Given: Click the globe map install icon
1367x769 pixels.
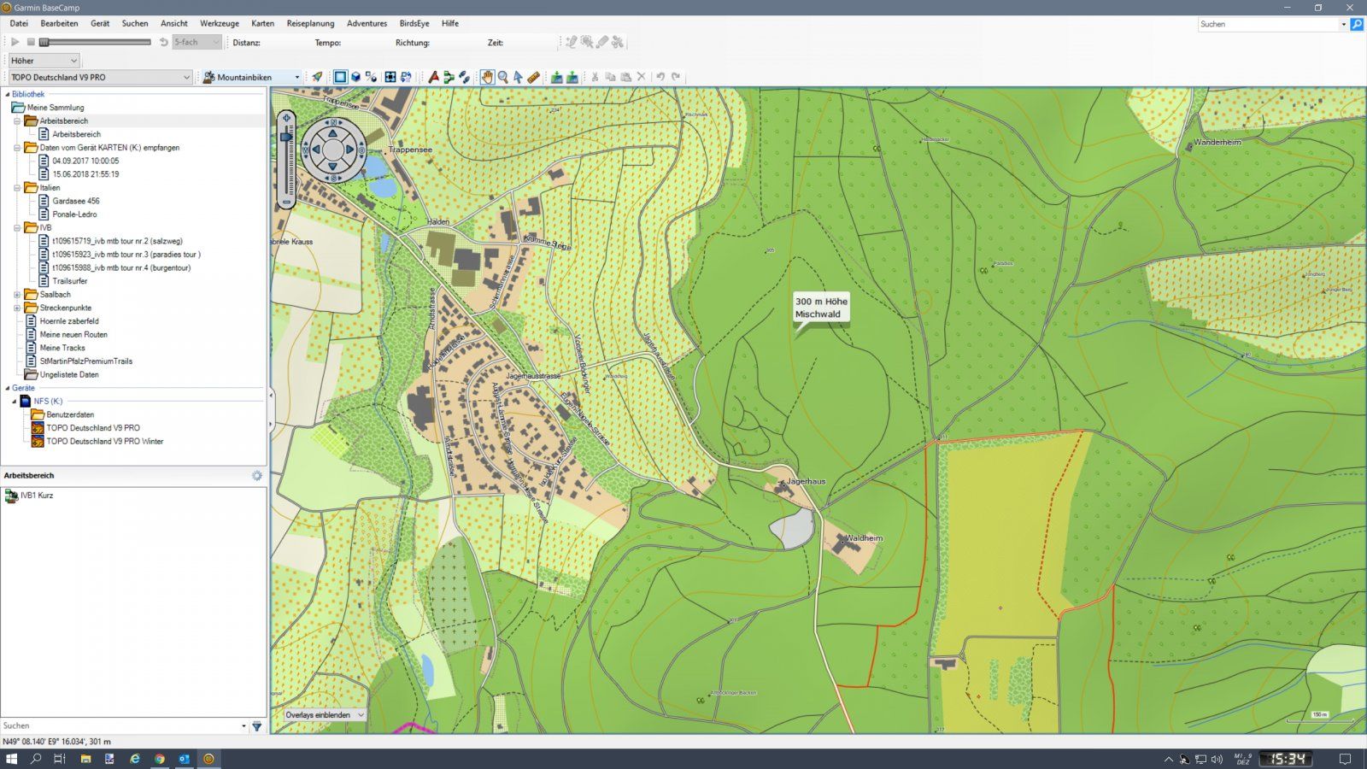Looking at the screenshot, I should click(x=406, y=77).
